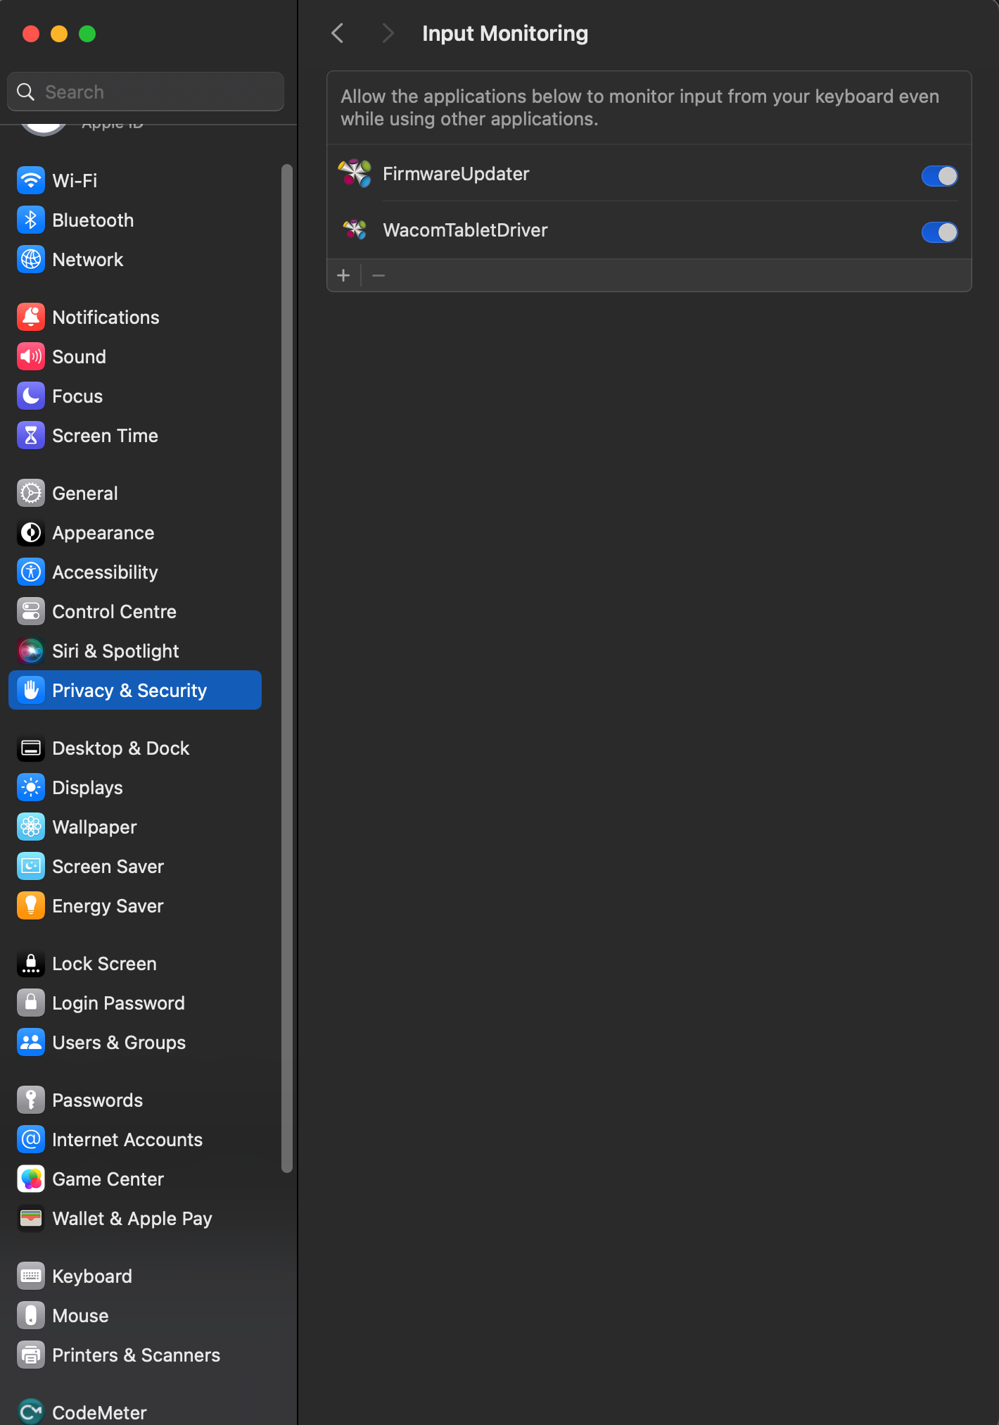Click the Desktop & Dock icon

tap(31, 748)
